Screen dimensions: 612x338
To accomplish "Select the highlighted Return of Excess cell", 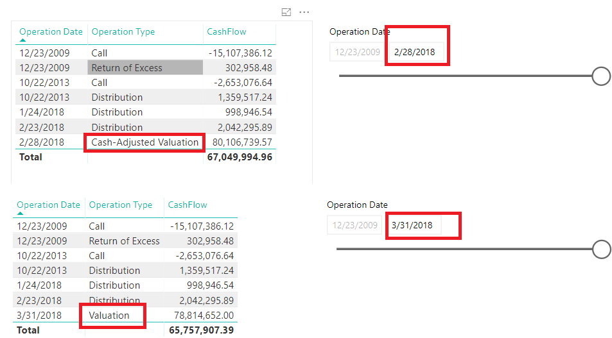I will (145, 67).
